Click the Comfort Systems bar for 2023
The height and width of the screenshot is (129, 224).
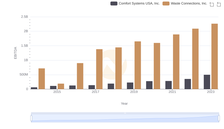[207, 82]
